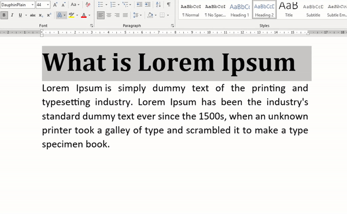Apply the Normal style

coord(191,10)
